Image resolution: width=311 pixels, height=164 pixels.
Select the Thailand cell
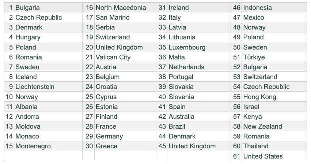256,146
